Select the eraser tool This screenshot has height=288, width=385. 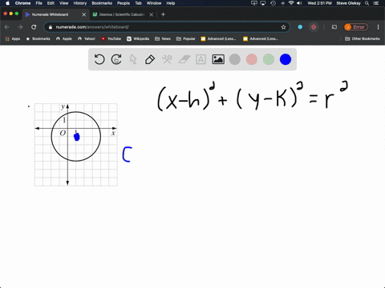(184, 59)
